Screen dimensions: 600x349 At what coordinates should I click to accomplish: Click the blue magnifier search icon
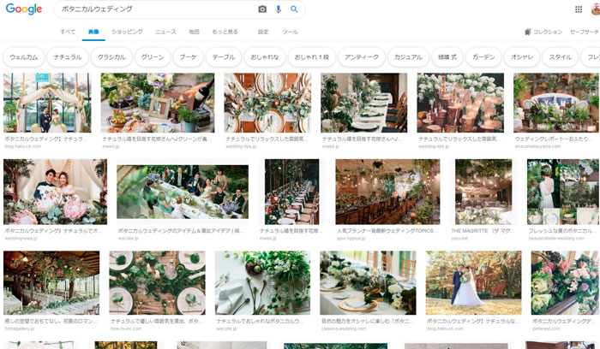point(294,9)
